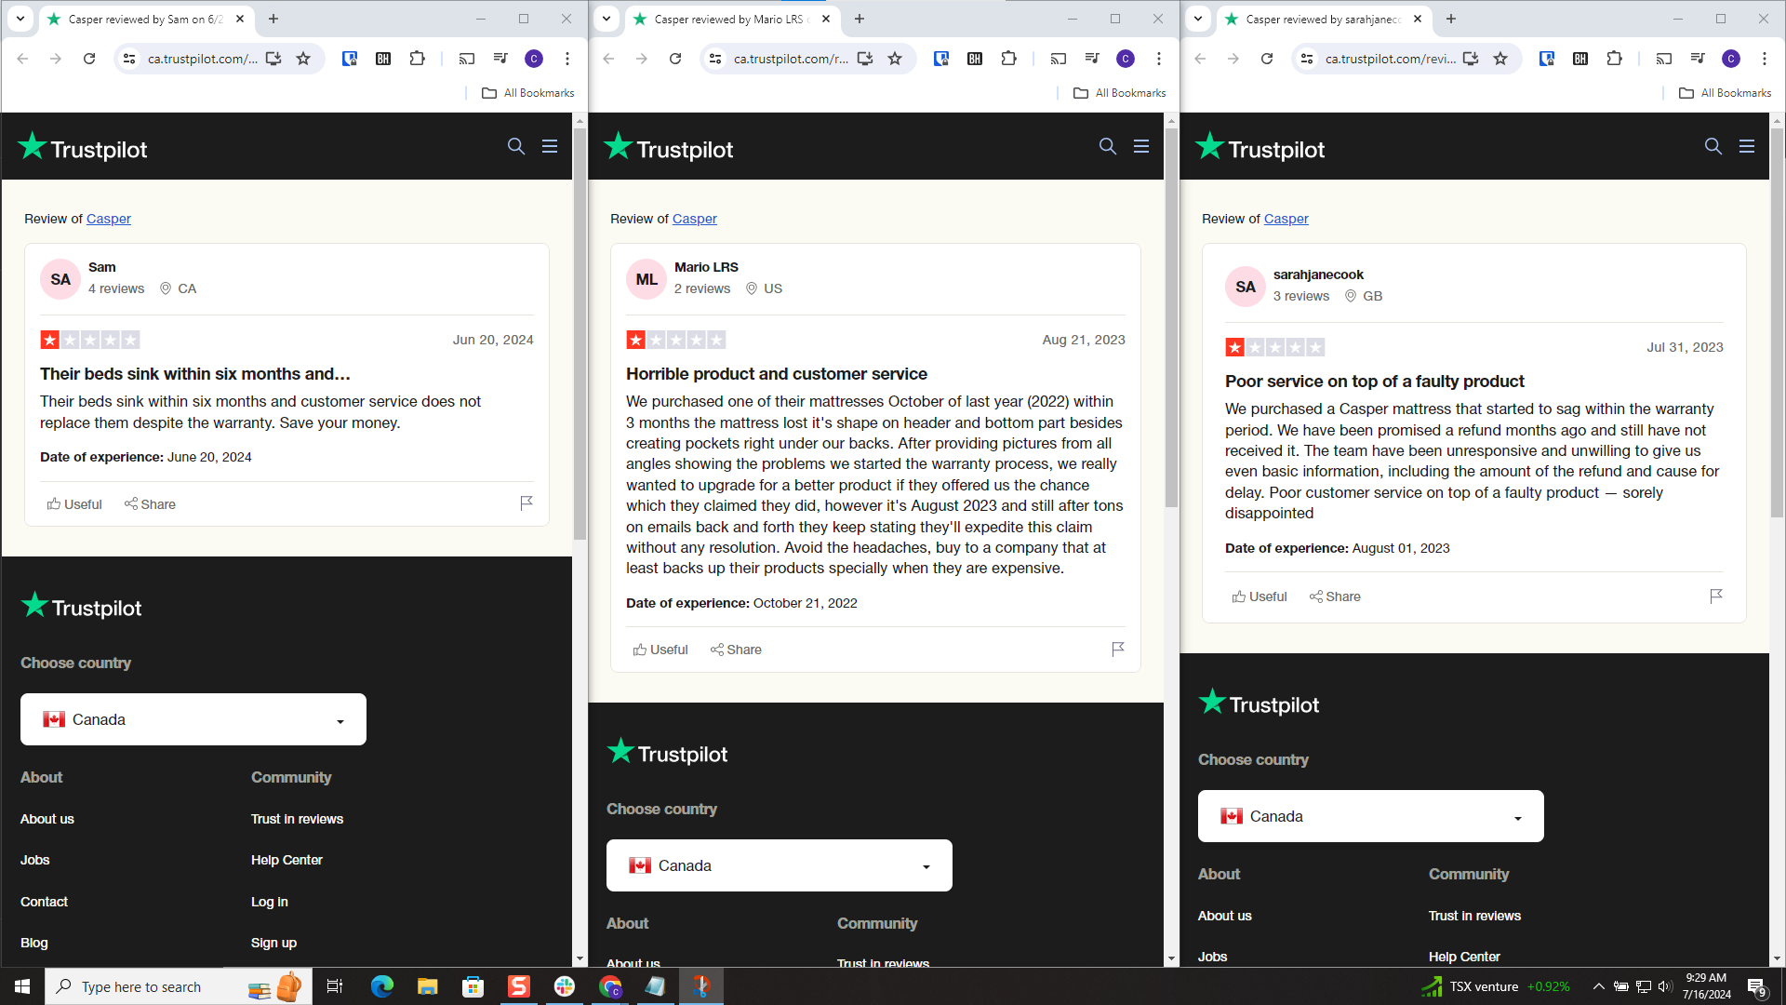The width and height of the screenshot is (1786, 1005).
Task: Open Casper link in sarahjanecook window
Action: pyautogui.click(x=1286, y=219)
